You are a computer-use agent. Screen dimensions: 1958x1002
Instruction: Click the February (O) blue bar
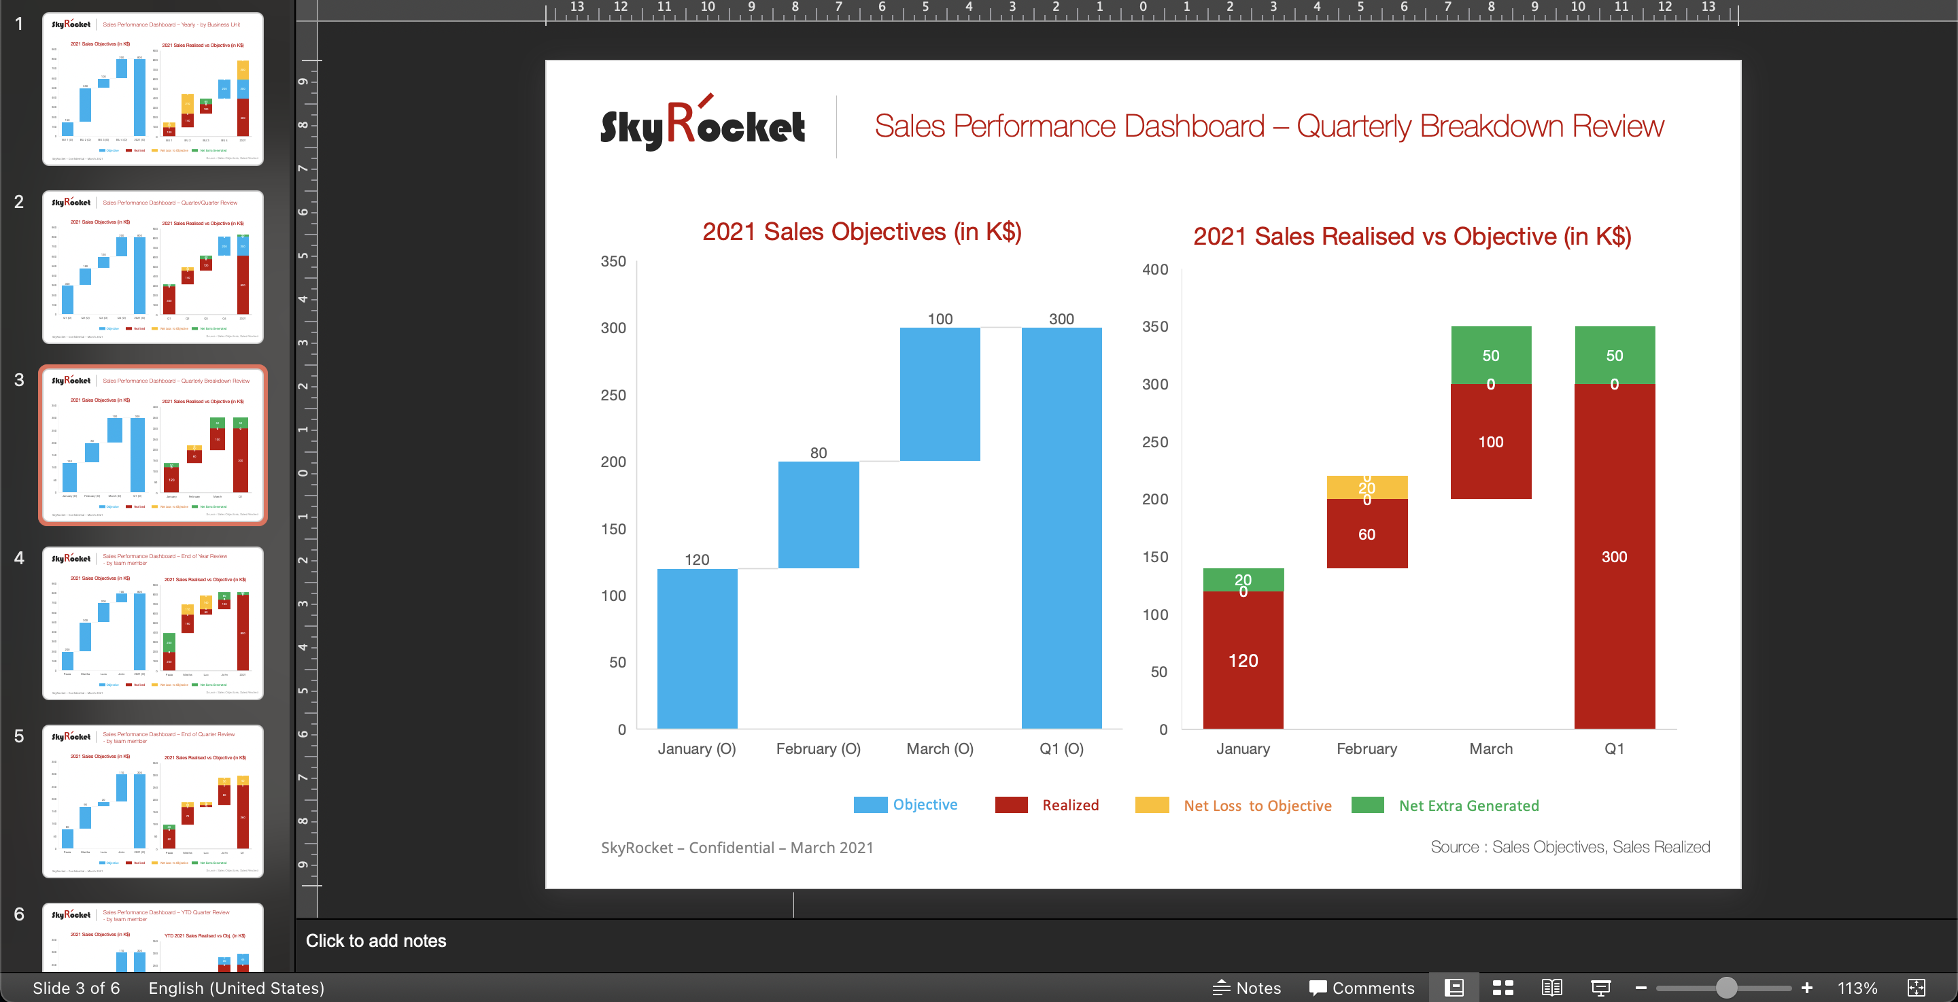pyautogui.click(x=819, y=515)
